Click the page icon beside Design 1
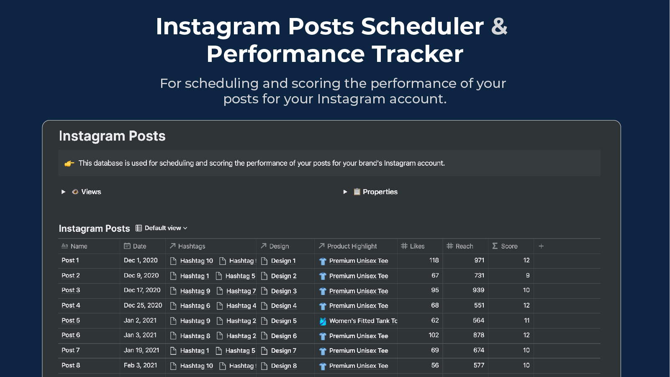This screenshot has width=670, height=377. pyautogui.click(x=264, y=261)
